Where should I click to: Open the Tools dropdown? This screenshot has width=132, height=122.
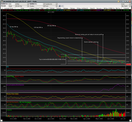(51, 6)
